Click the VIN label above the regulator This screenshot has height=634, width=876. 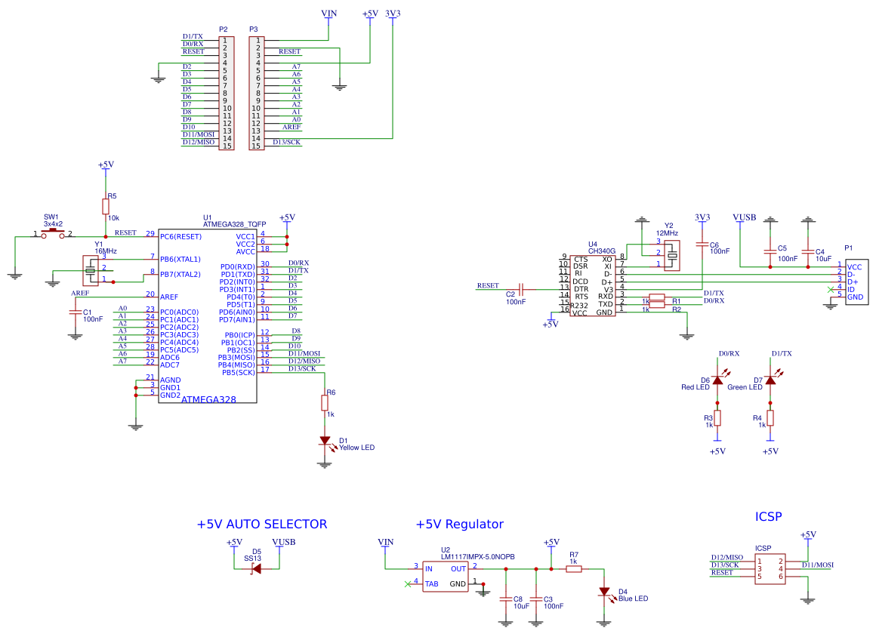point(386,541)
